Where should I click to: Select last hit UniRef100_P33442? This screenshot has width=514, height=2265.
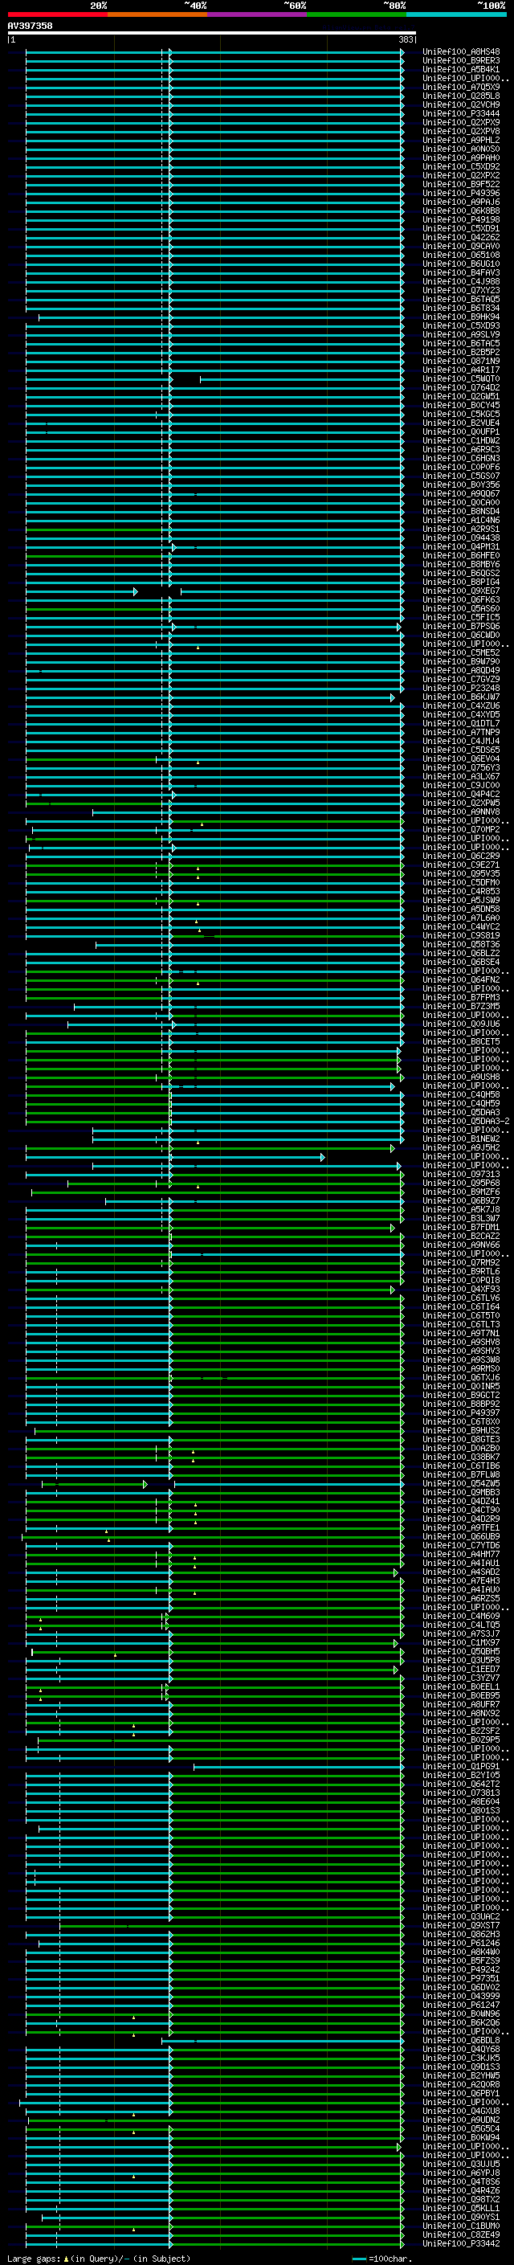461,2244
